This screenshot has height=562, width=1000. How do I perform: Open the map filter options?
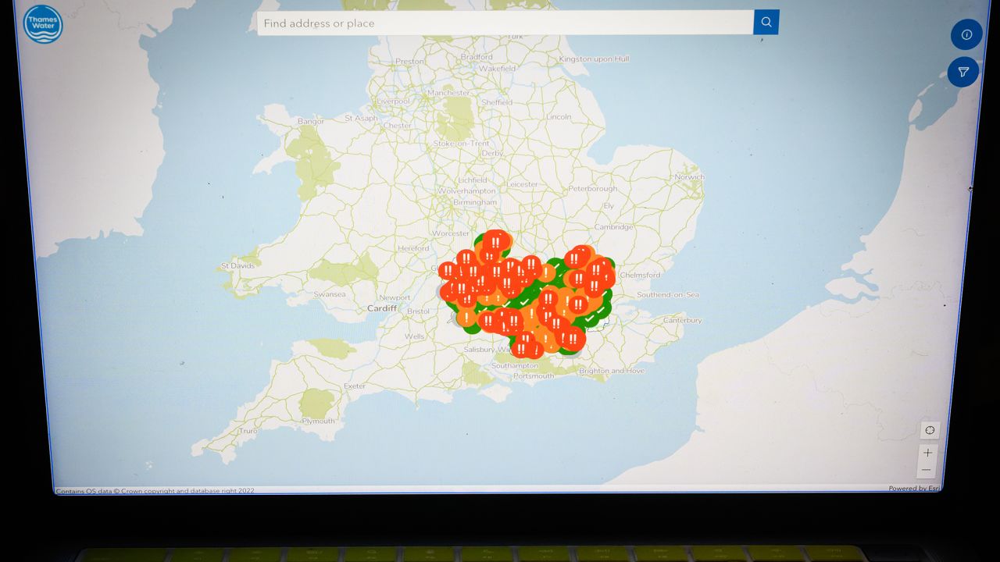click(x=962, y=72)
